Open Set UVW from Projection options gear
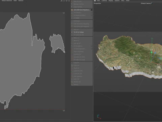 click(91, 10)
